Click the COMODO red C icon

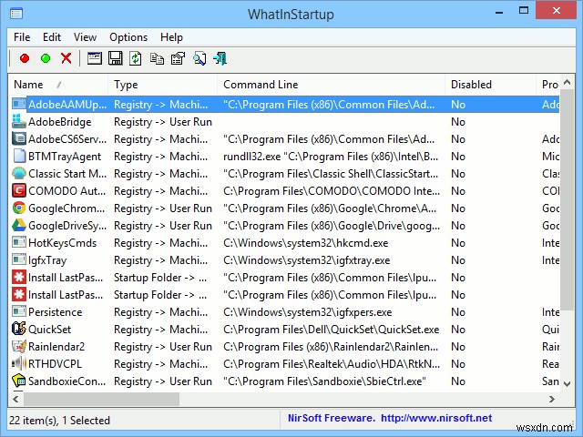18,190
